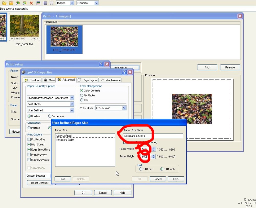Click the Paper Size Name text field
Viewport: 256px width, 208px height.
pos(153,136)
